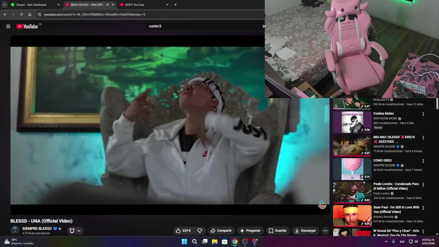Open options for COMO OREO video

(x=423, y=161)
